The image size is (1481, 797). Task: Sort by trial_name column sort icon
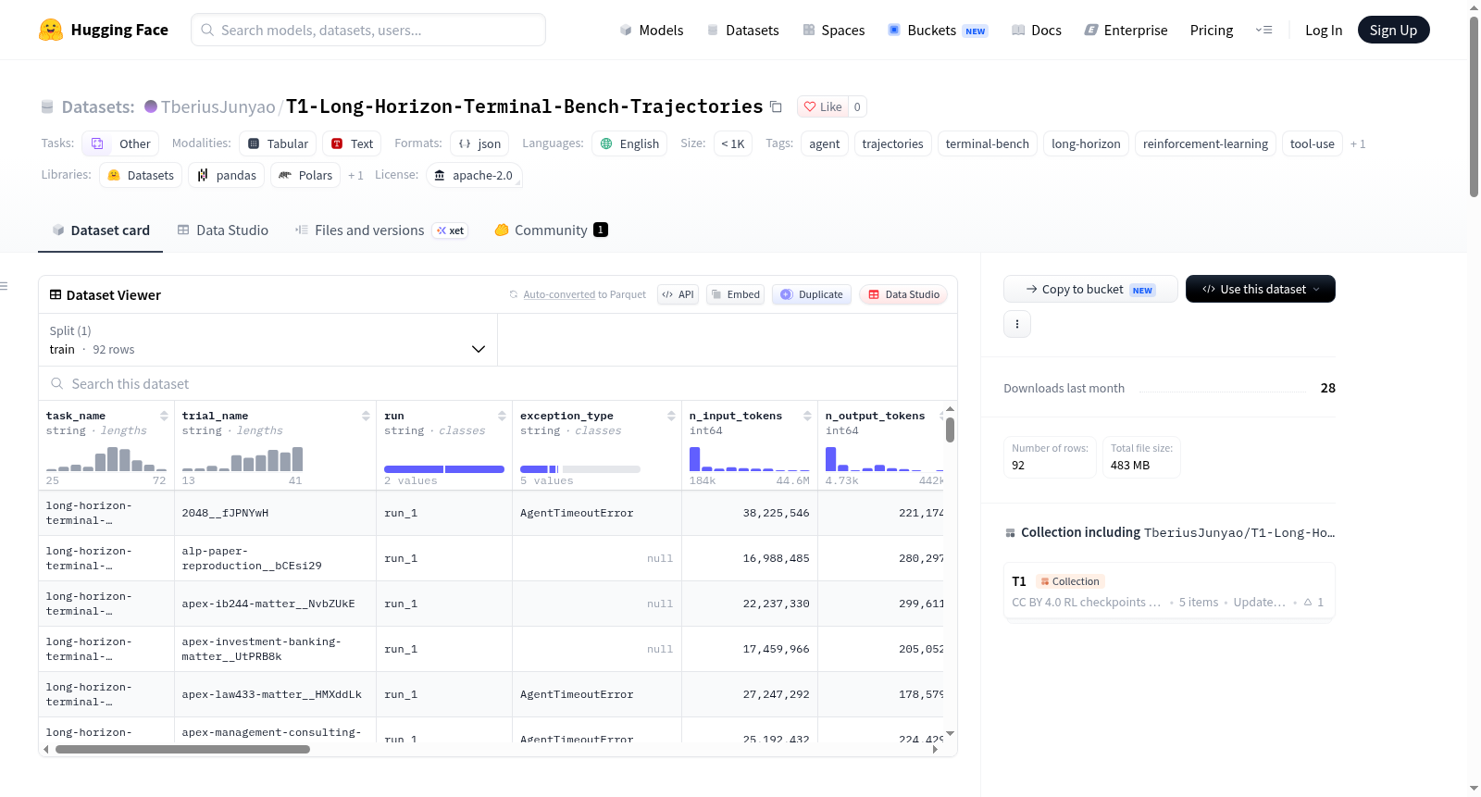pos(366,416)
